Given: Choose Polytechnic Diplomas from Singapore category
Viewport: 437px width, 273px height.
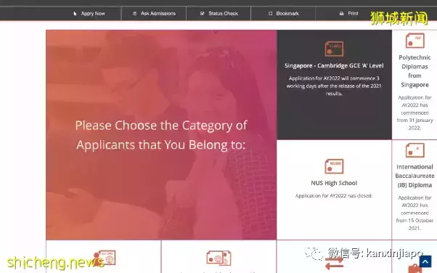Looking at the screenshot, I should coord(414,71).
